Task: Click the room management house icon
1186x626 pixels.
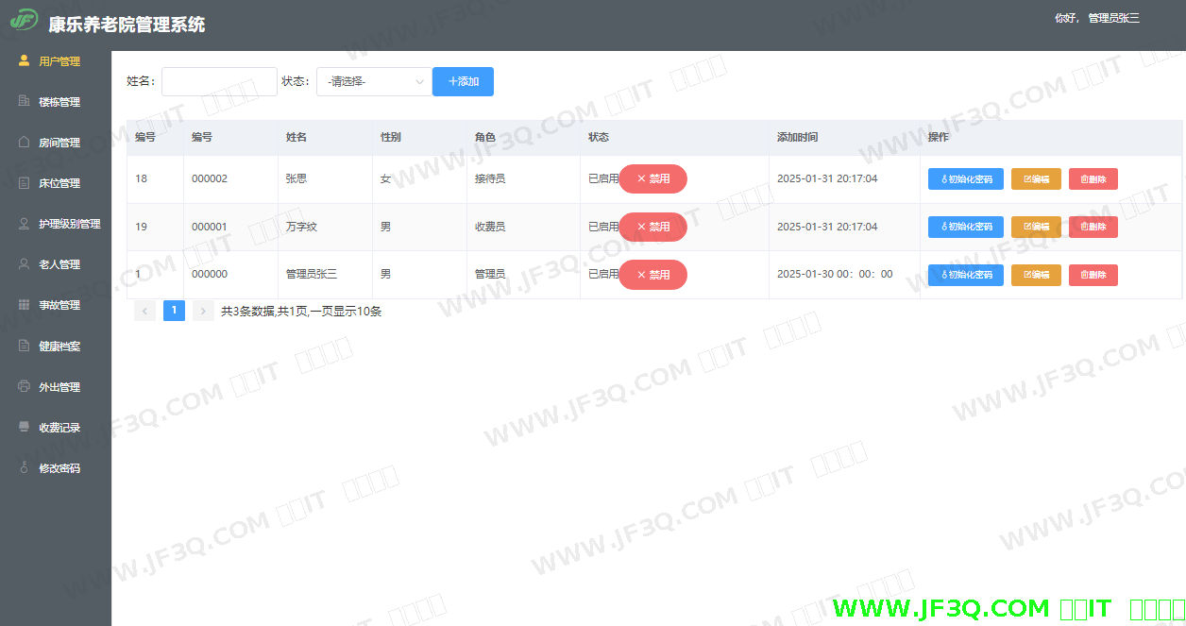Action: pyautogui.click(x=25, y=143)
